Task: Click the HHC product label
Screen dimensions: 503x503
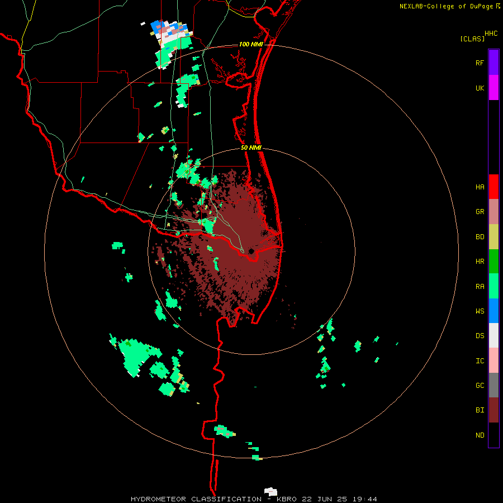Action: [491, 34]
